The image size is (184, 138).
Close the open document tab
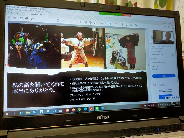(x=46, y=15)
